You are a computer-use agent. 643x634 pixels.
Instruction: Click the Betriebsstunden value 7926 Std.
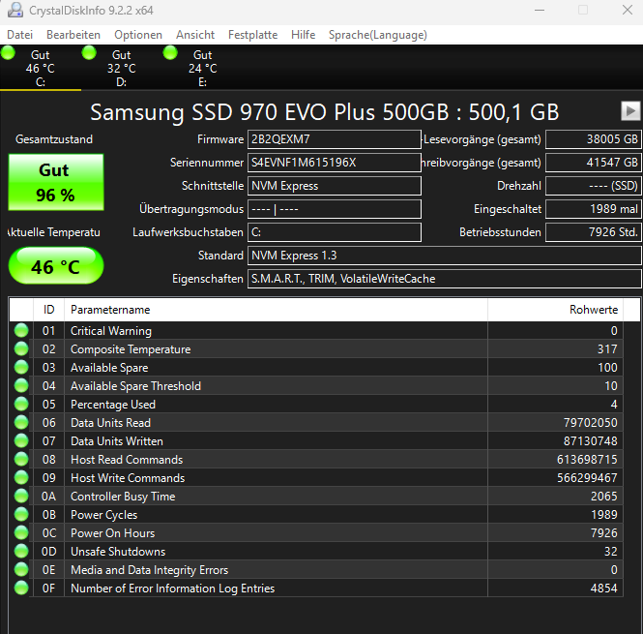point(594,232)
